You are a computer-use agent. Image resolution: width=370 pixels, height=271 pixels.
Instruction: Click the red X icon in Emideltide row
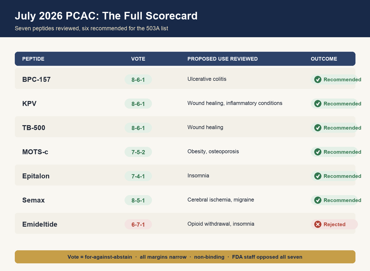[x=318, y=224]
